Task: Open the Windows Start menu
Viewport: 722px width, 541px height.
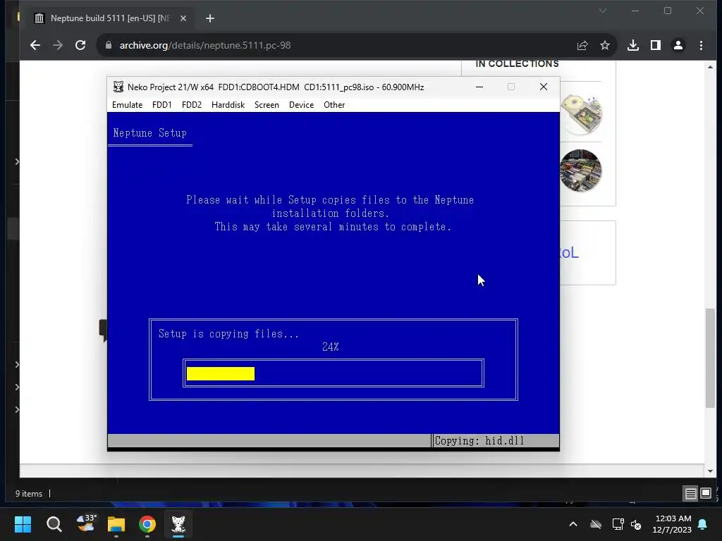Action: tap(23, 524)
